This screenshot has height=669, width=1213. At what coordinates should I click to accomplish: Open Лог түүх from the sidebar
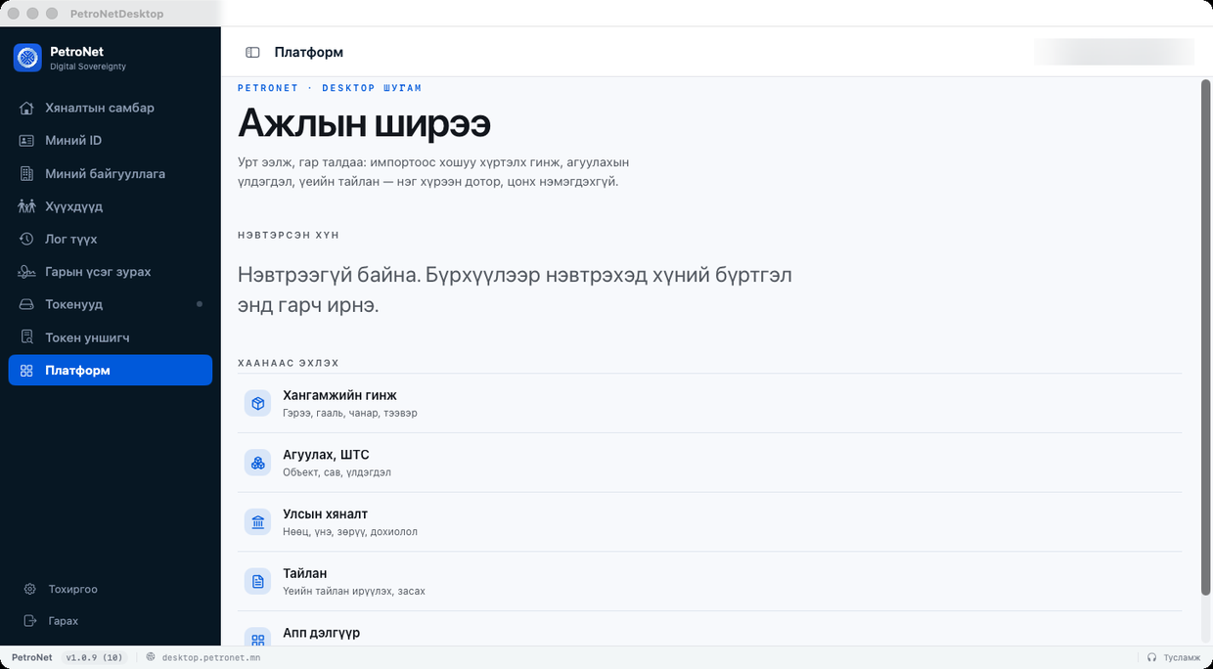coord(111,239)
